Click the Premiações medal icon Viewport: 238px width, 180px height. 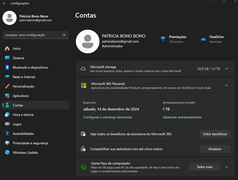[x=163, y=39]
